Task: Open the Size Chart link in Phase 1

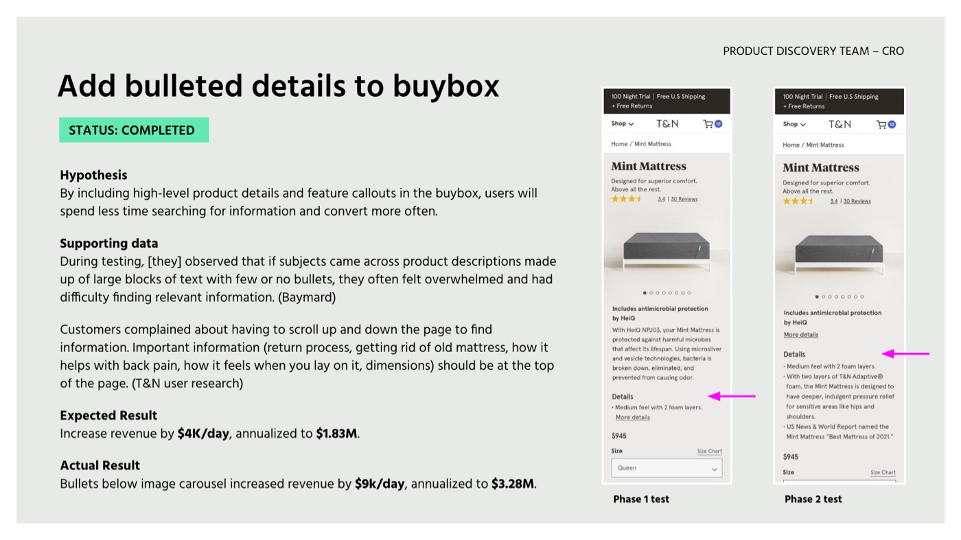Action: 710,451
